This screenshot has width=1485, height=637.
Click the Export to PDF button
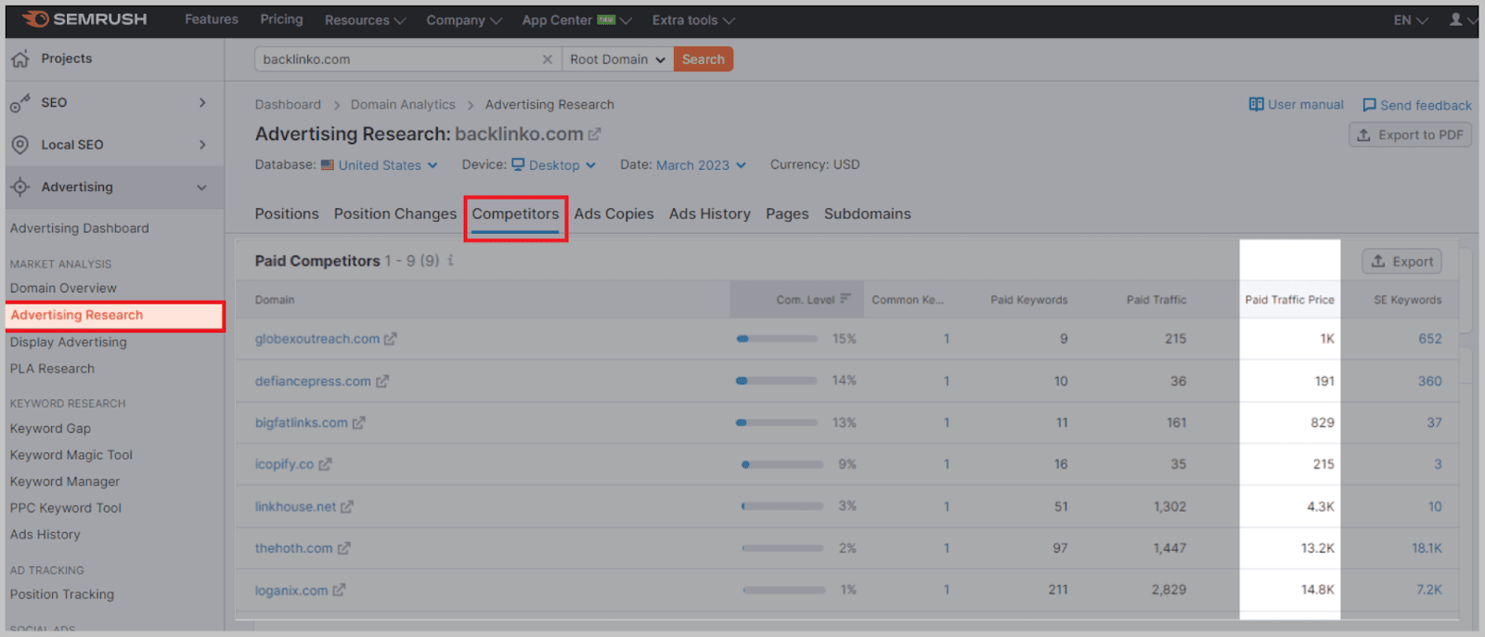pyautogui.click(x=1410, y=135)
